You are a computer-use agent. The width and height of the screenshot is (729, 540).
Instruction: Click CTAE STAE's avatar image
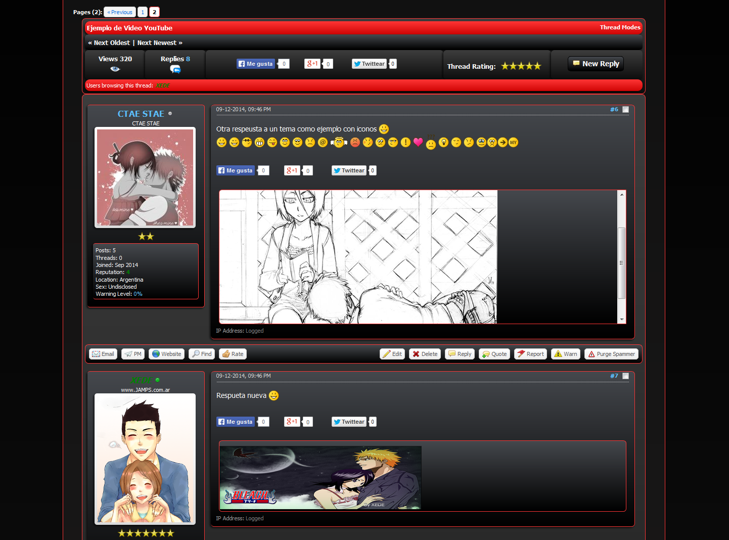click(x=145, y=177)
